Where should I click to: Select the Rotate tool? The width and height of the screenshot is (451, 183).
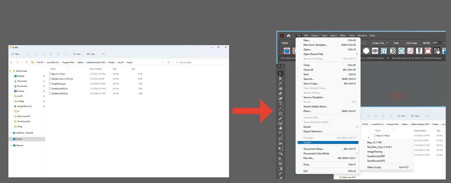(x=281, y=133)
